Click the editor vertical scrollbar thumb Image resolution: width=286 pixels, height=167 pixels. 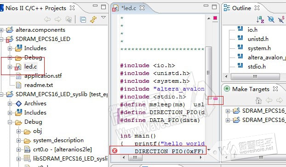(x=208, y=73)
